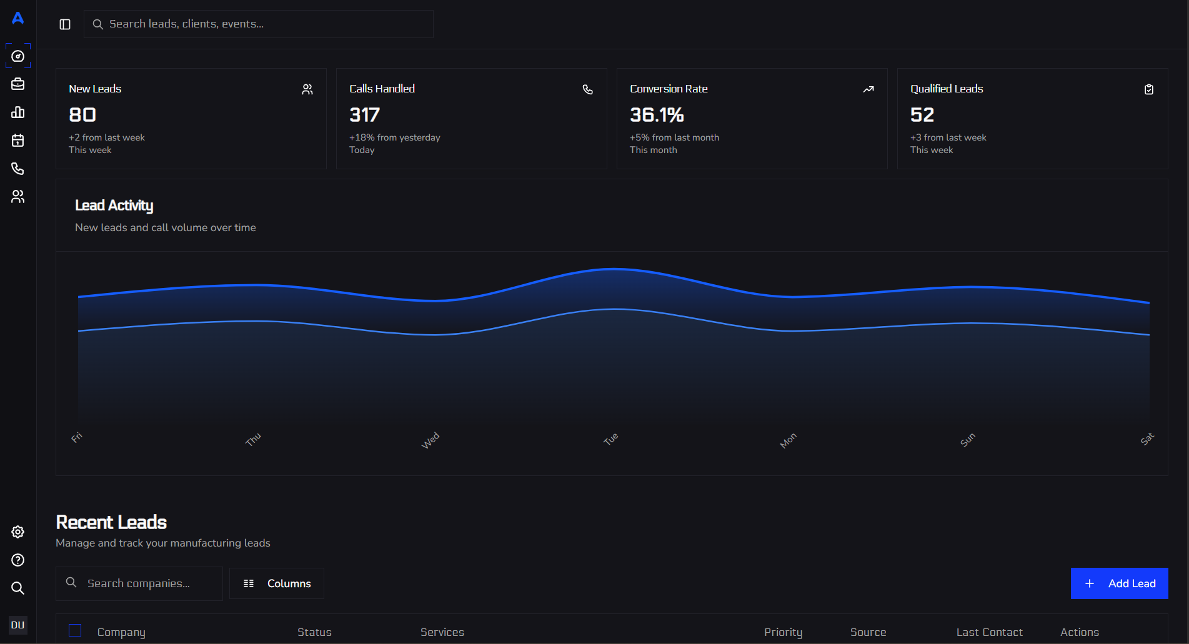Click the Priority column header

[x=783, y=632]
